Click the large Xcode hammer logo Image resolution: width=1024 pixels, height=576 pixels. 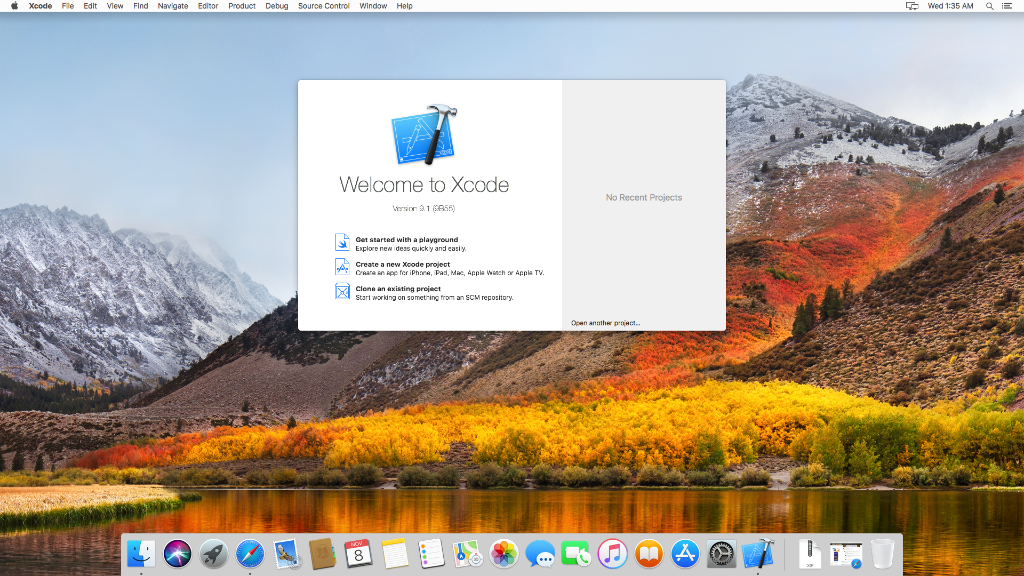pyautogui.click(x=424, y=134)
